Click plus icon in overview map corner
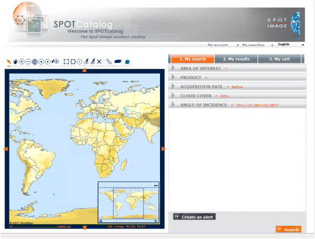315x239 pixels. pyautogui.click(x=155, y=220)
